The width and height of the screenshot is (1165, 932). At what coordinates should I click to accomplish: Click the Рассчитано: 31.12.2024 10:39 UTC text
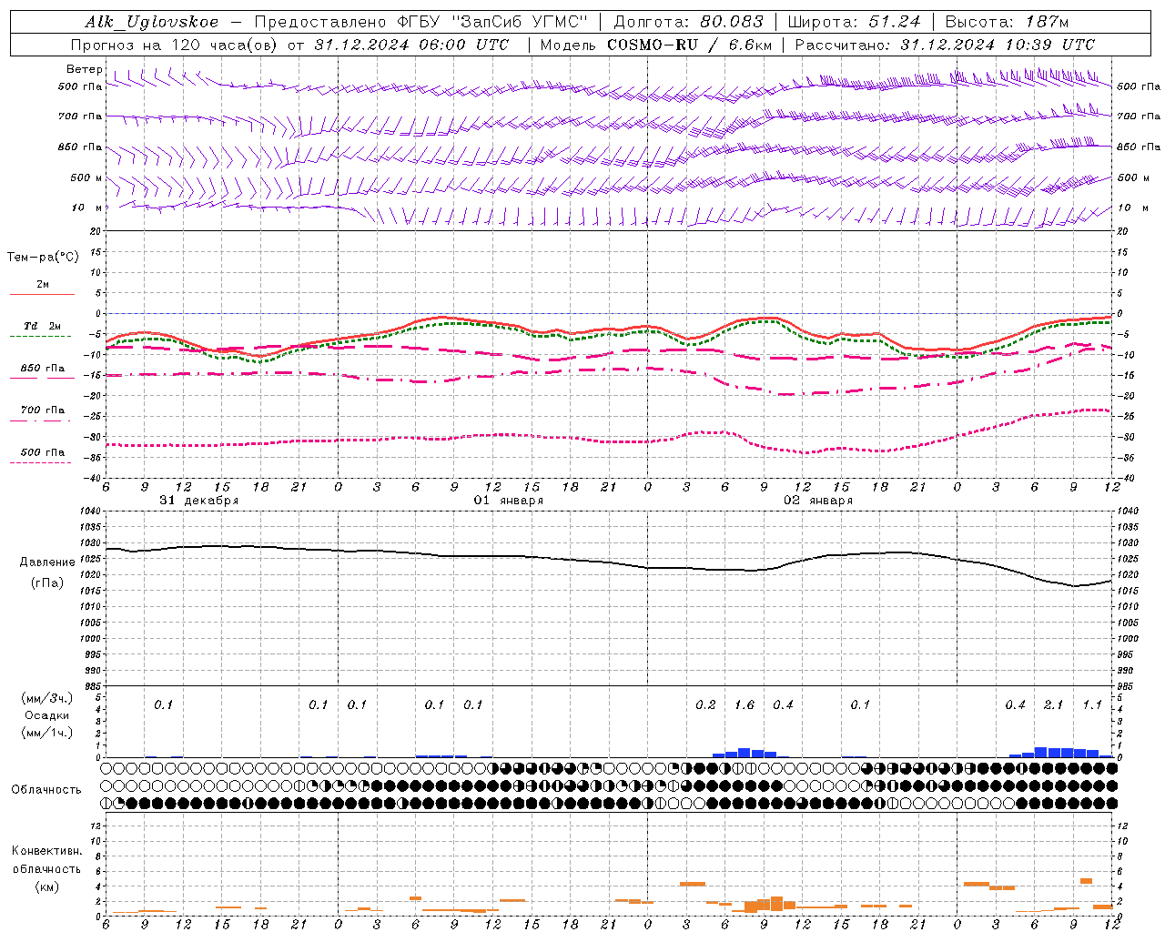[x=945, y=45]
